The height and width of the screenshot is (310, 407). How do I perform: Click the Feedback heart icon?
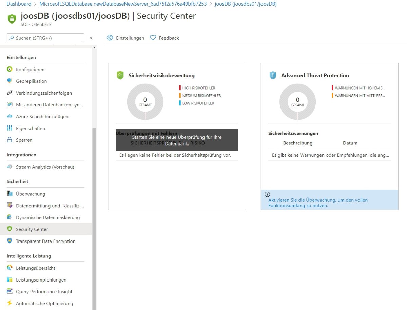[x=153, y=38]
